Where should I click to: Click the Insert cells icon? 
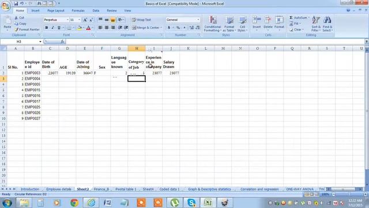click(257, 20)
